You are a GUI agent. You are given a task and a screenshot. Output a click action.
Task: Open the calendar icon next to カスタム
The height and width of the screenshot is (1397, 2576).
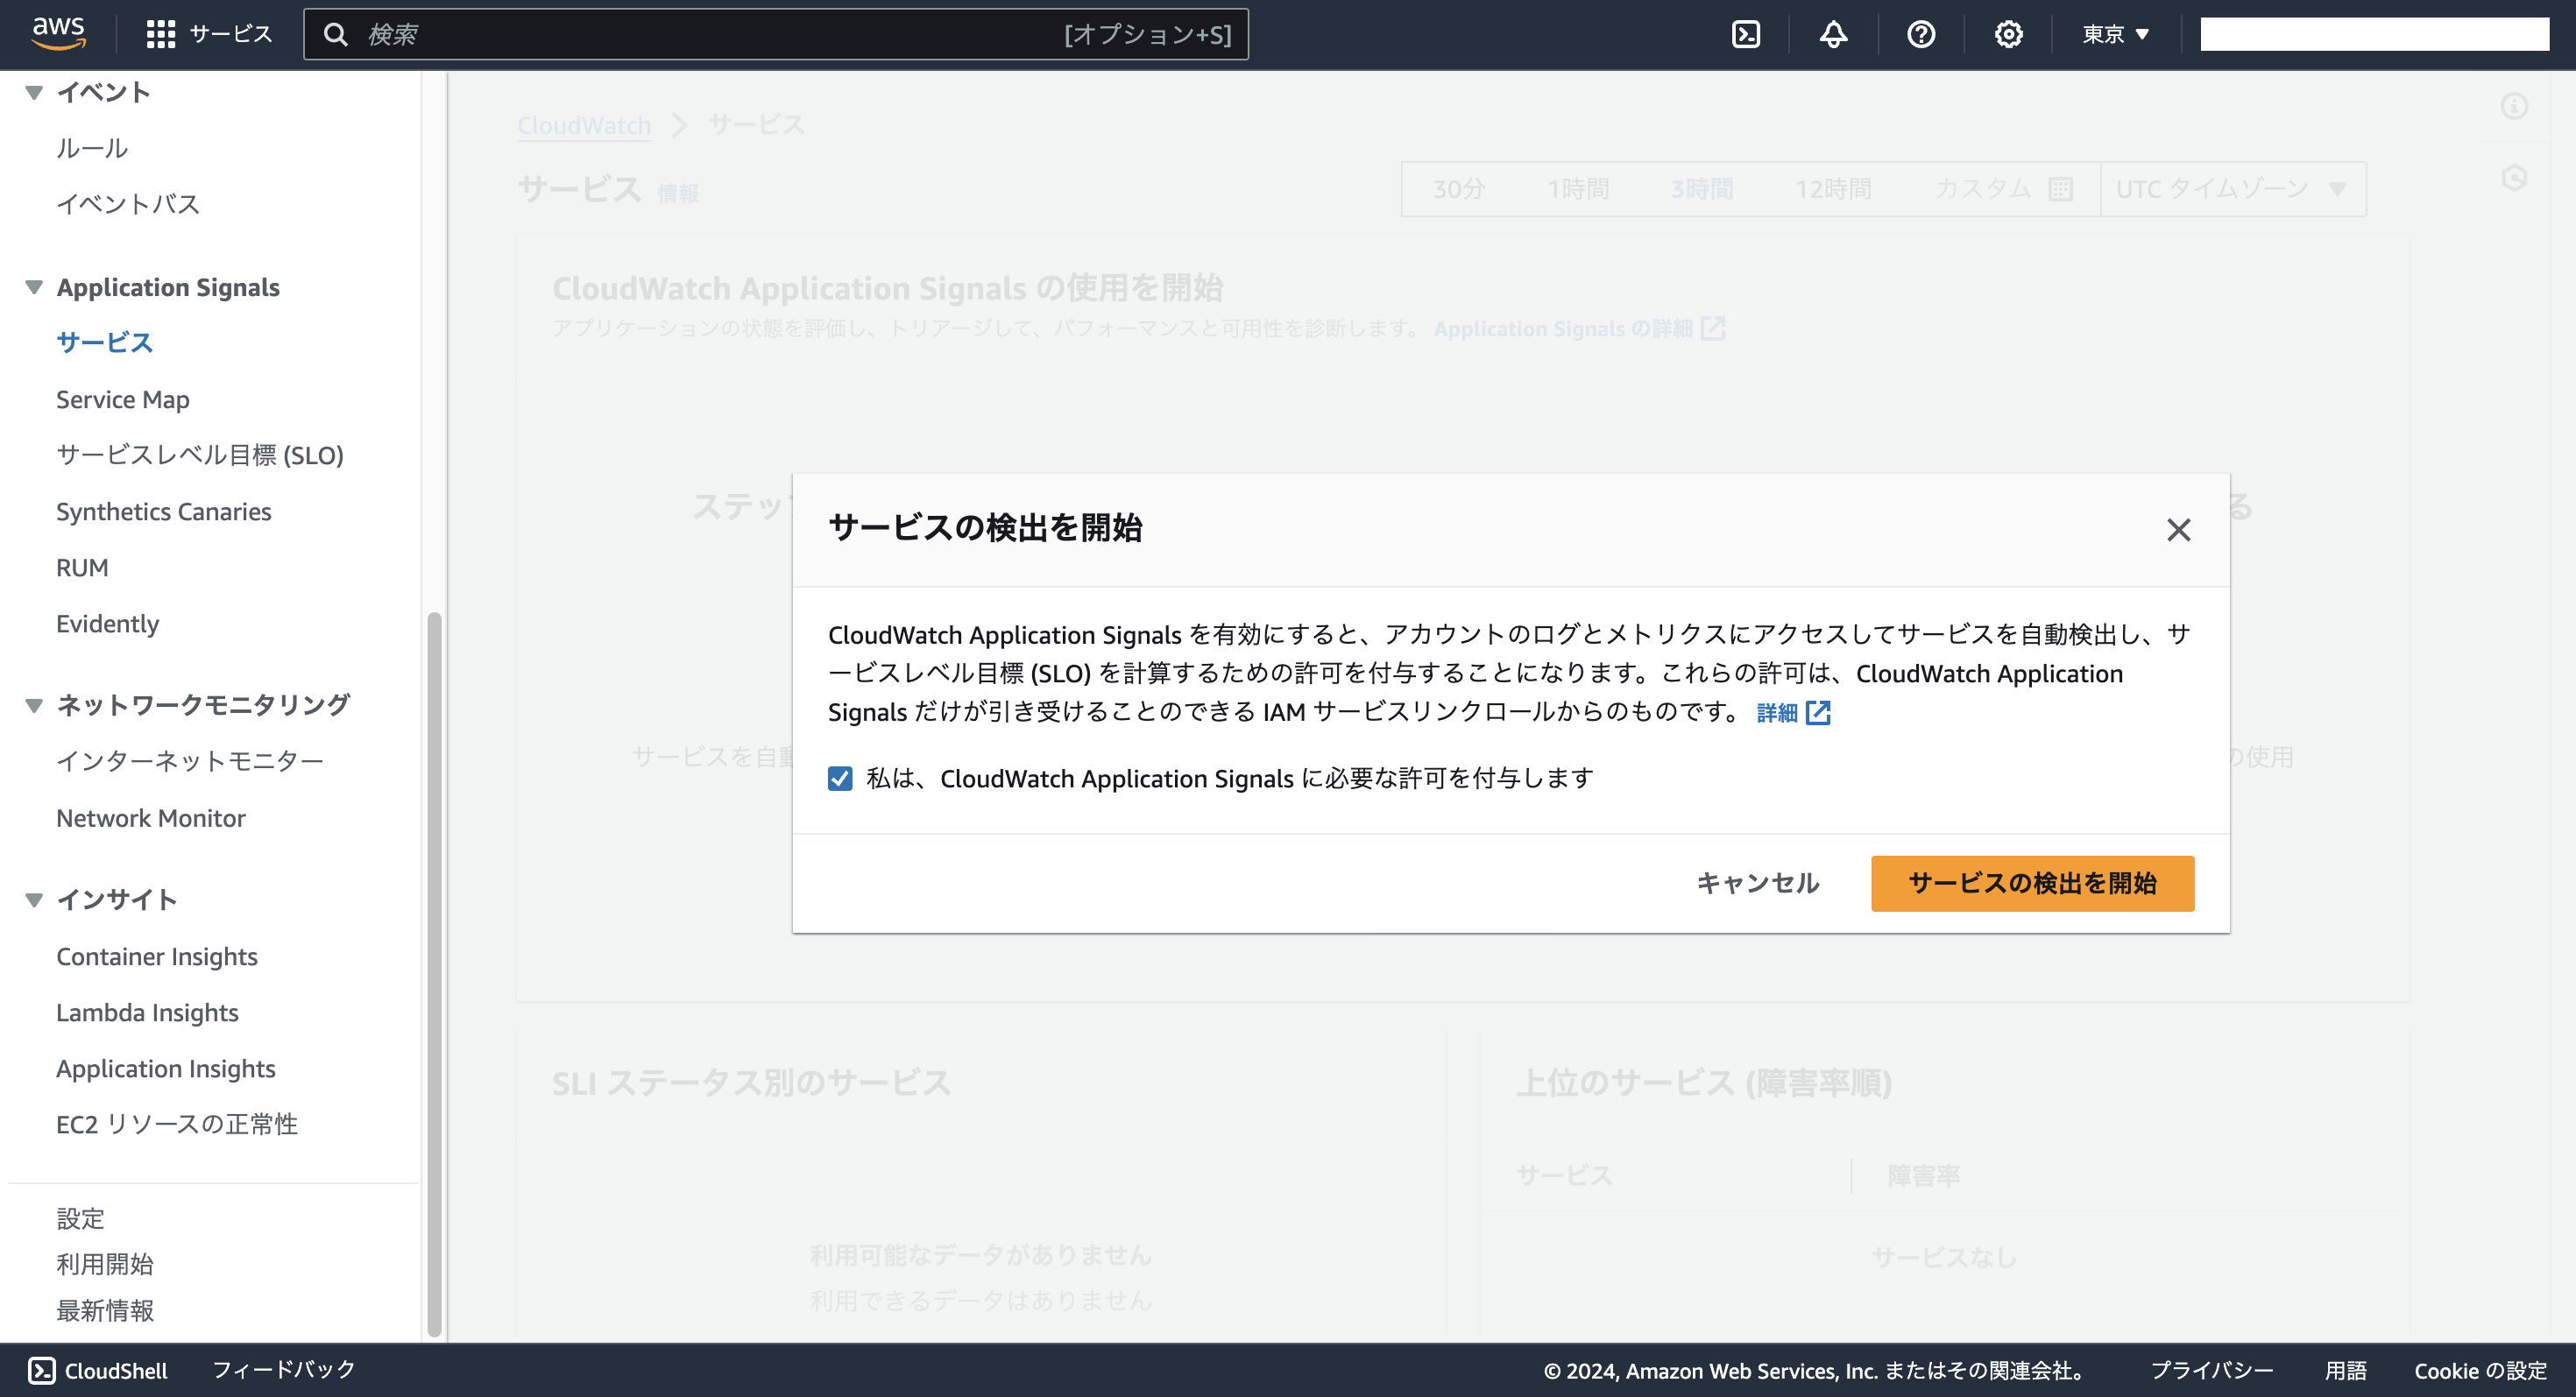(x=2062, y=189)
